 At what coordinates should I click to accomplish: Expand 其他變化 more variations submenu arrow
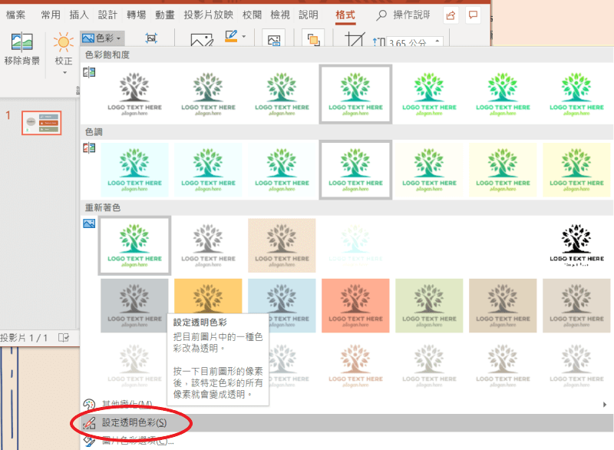point(605,405)
